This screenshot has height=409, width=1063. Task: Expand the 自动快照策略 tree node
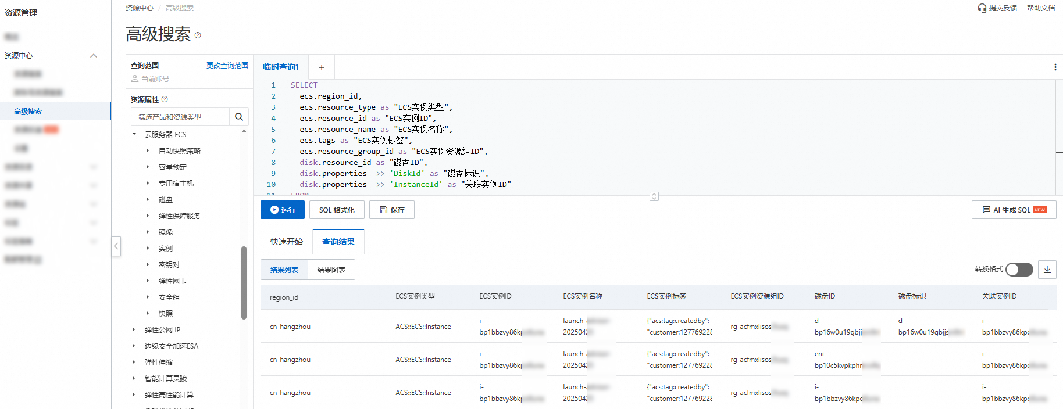[x=148, y=150]
